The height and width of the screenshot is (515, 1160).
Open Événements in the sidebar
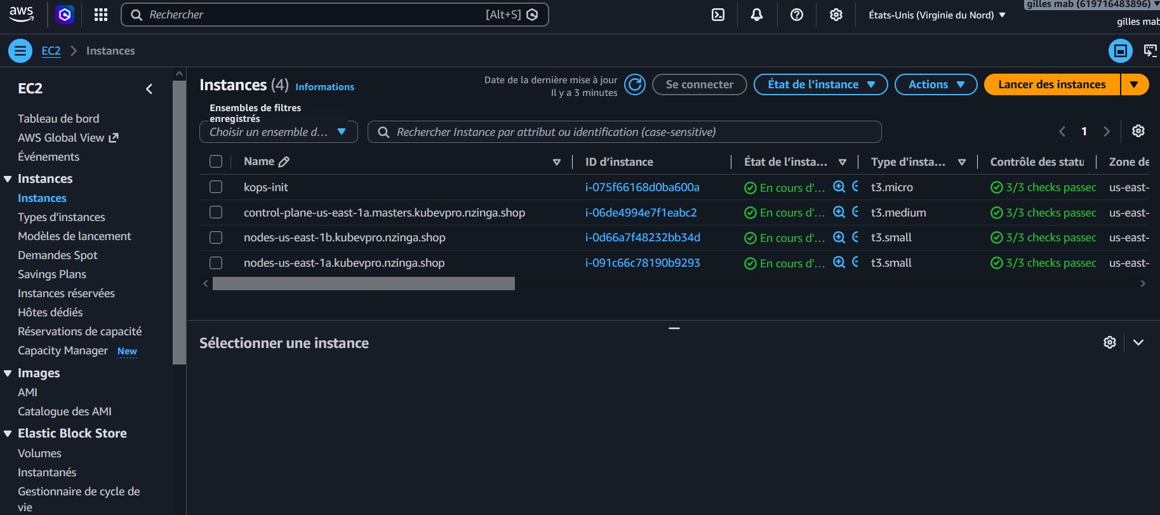(49, 157)
